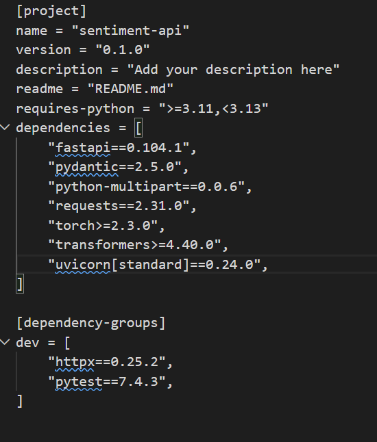The width and height of the screenshot is (377, 442).
Task: Click the [project] section header
Action: pos(51,11)
